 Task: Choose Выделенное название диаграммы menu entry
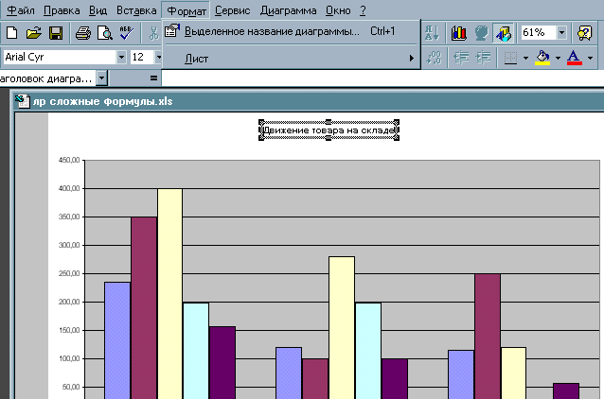(291, 31)
